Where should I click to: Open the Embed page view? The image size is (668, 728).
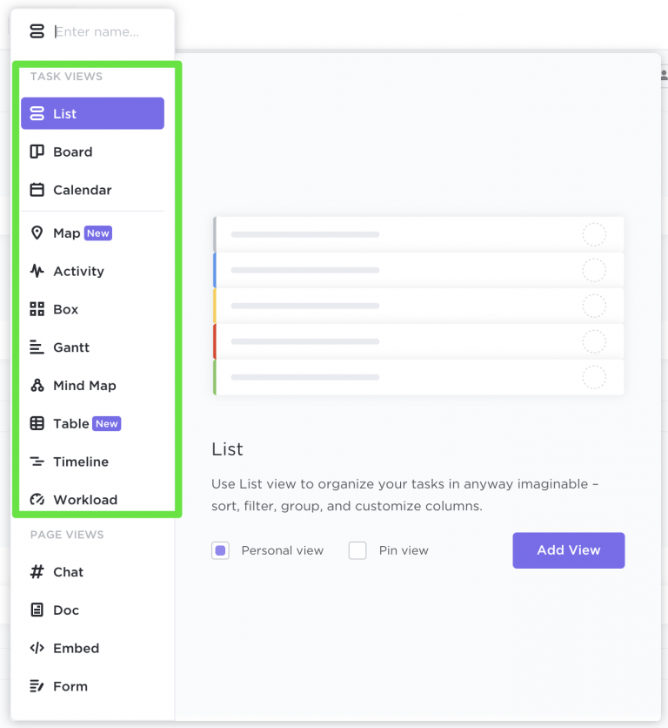pos(73,648)
